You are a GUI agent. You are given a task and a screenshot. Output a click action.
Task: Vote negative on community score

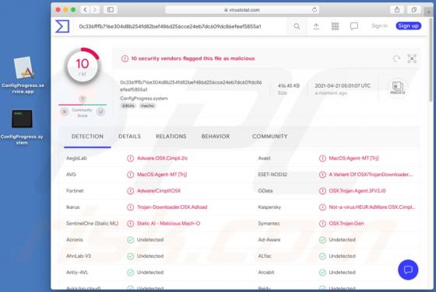(x=65, y=112)
